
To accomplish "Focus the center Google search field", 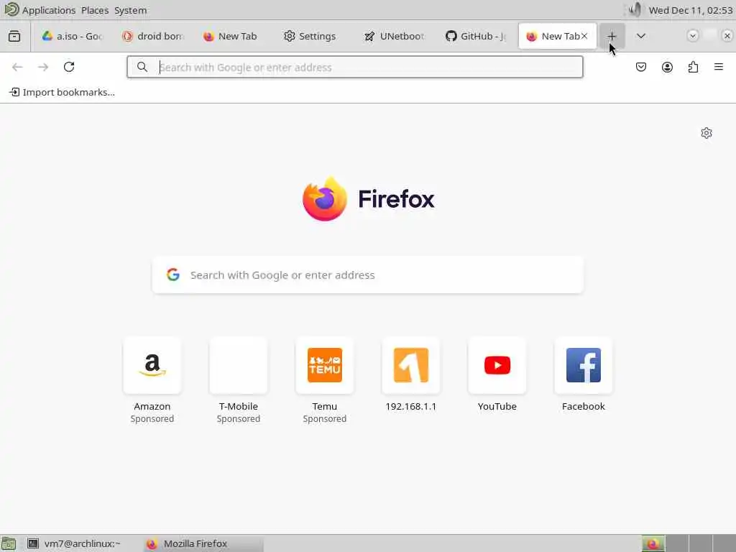I will coord(367,275).
